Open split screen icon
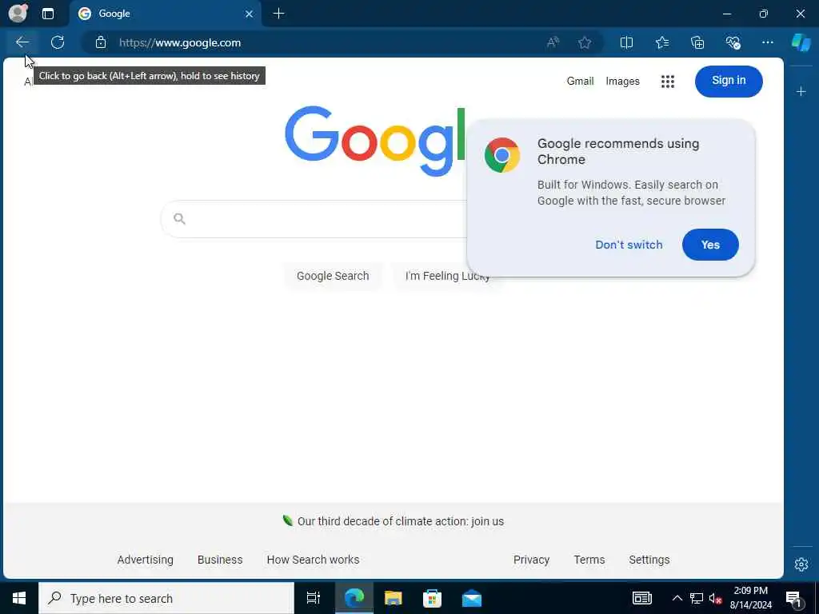 click(x=626, y=42)
